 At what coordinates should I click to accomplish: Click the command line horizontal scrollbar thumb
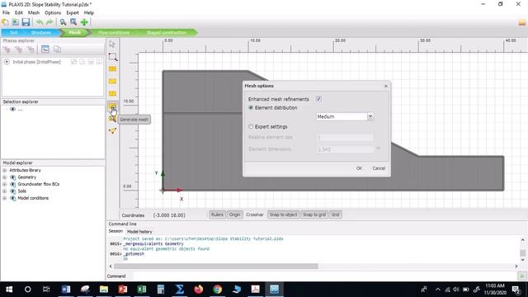coord(216,266)
